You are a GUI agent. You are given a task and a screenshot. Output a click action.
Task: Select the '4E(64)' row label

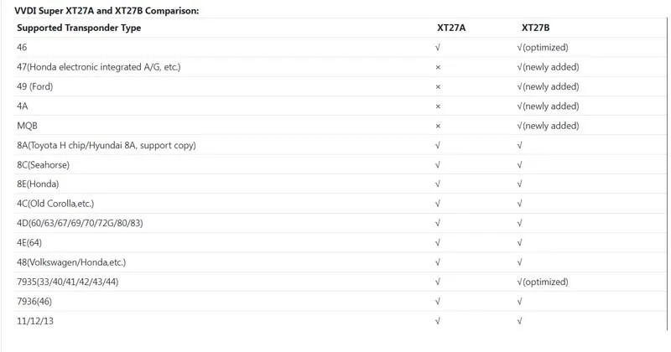[29, 242]
